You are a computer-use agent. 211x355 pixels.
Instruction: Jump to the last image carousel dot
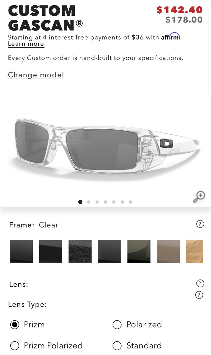point(130,202)
